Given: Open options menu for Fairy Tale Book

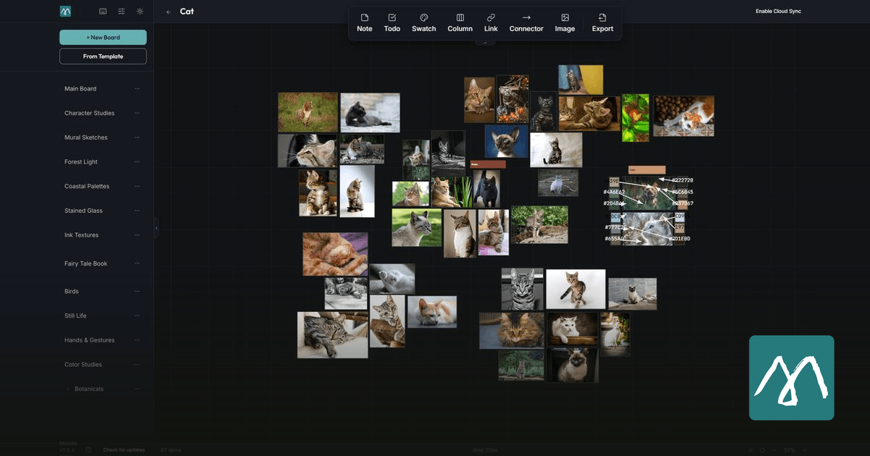Looking at the screenshot, I should point(137,264).
